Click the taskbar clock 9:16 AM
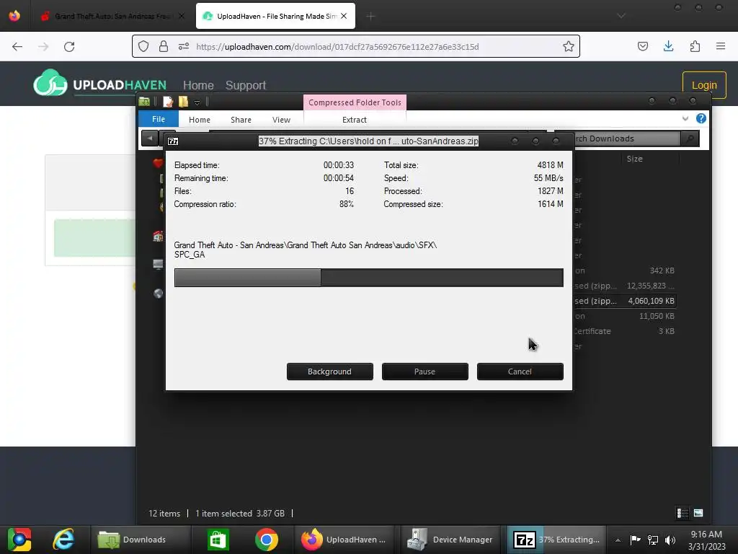Screen dimensions: 738x554 click(706, 540)
